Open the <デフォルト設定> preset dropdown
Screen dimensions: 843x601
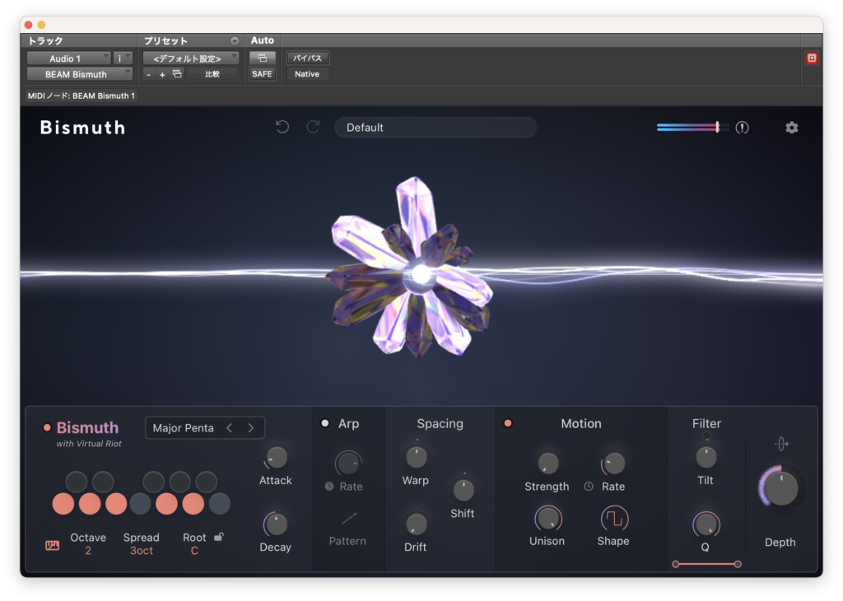[191, 58]
